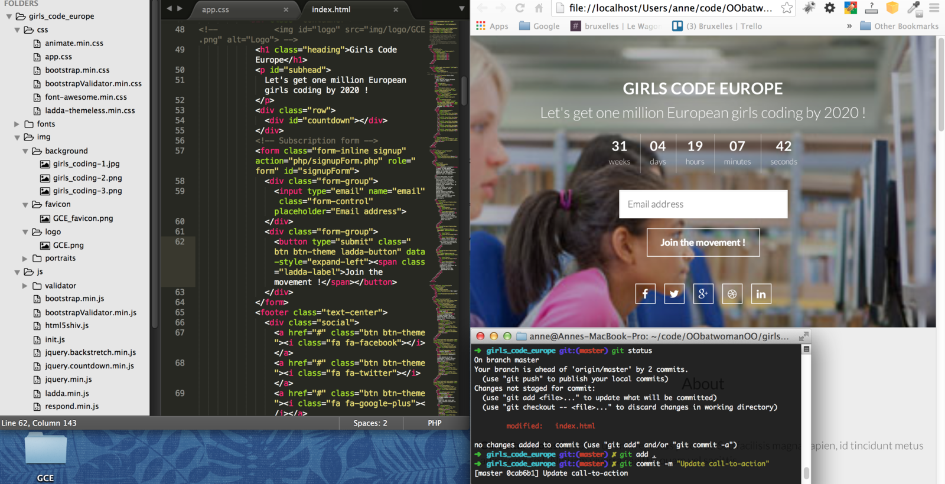The height and width of the screenshot is (484, 945).
Task: Open app.css file in sidebar
Action: click(x=58, y=57)
